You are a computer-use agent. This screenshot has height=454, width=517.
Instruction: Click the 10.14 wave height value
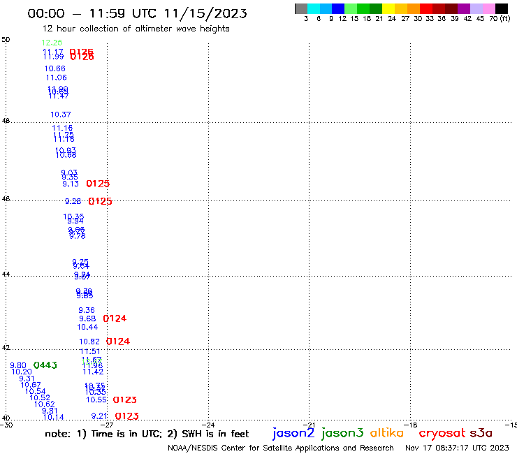click(x=54, y=417)
